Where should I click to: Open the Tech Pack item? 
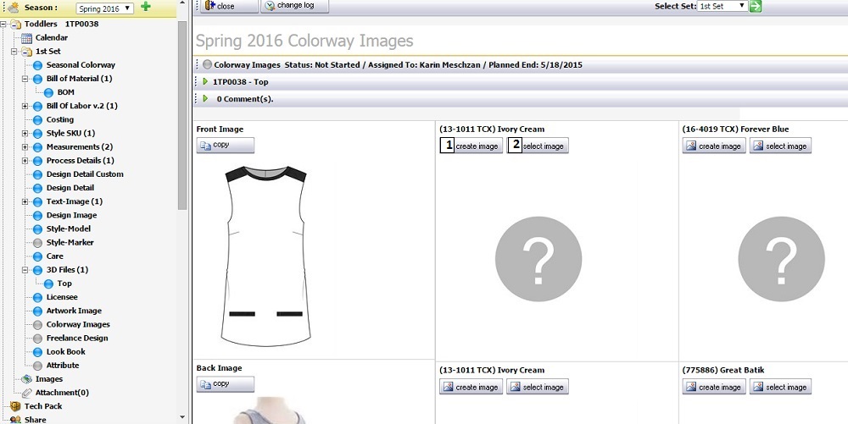(x=43, y=406)
